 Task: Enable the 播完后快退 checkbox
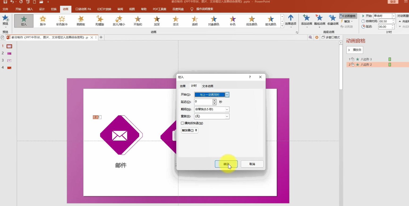(182, 123)
